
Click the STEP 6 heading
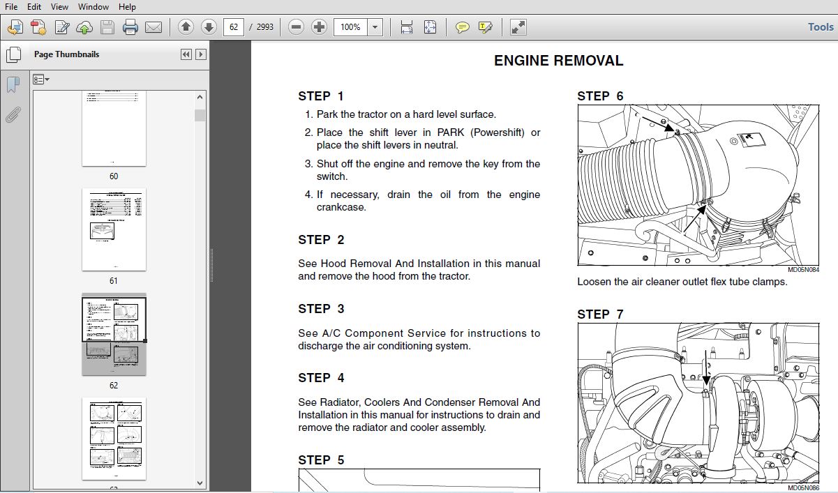600,96
